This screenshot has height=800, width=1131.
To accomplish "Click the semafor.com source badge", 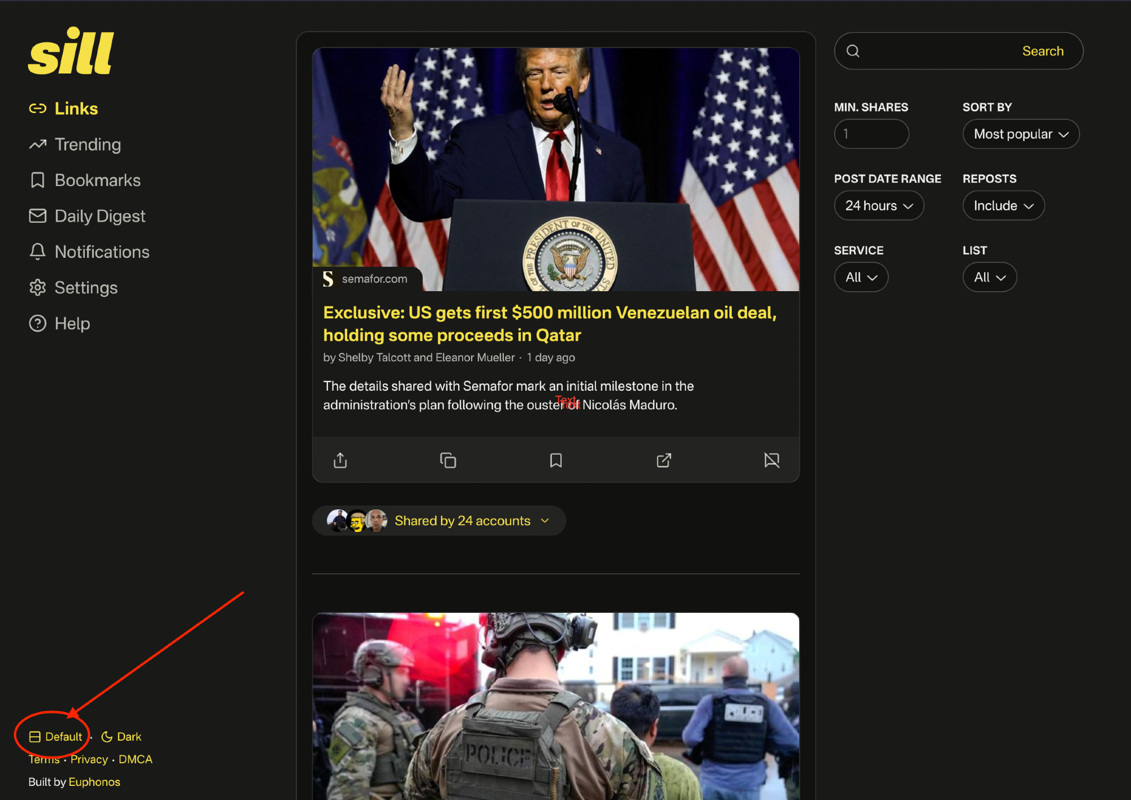I will pyautogui.click(x=366, y=279).
